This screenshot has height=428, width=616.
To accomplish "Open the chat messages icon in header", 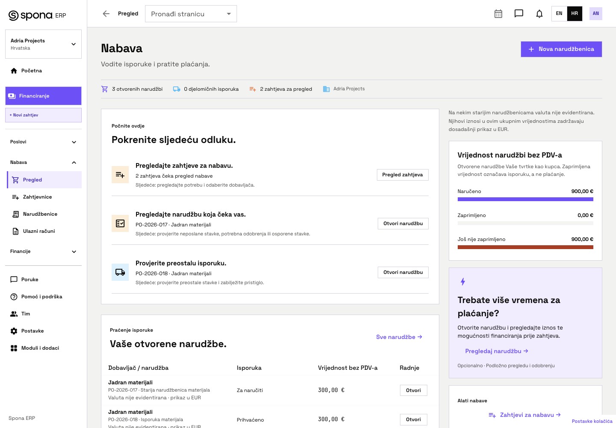I will point(519,14).
